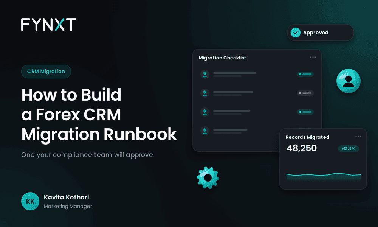Click the Marketing Manager subtitle
Viewport: 378px width, 227px height.
click(x=68, y=207)
